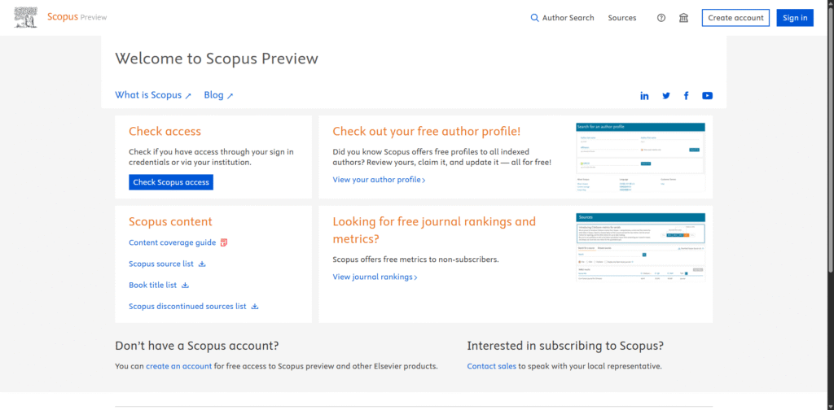The height and width of the screenshot is (410, 834).
Task: Click the PDF icon beside Content coverage guide
Action: click(224, 242)
